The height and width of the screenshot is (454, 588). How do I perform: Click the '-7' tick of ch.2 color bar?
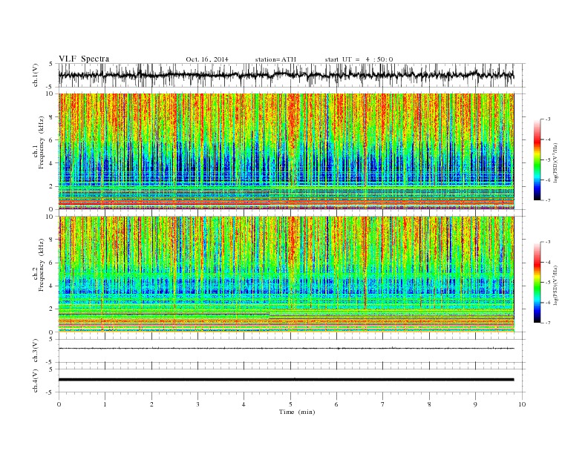click(547, 323)
